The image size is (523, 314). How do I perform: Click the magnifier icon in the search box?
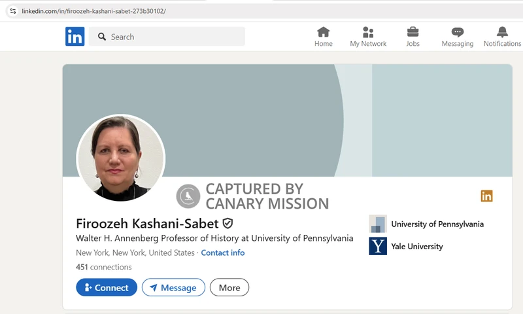click(102, 37)
